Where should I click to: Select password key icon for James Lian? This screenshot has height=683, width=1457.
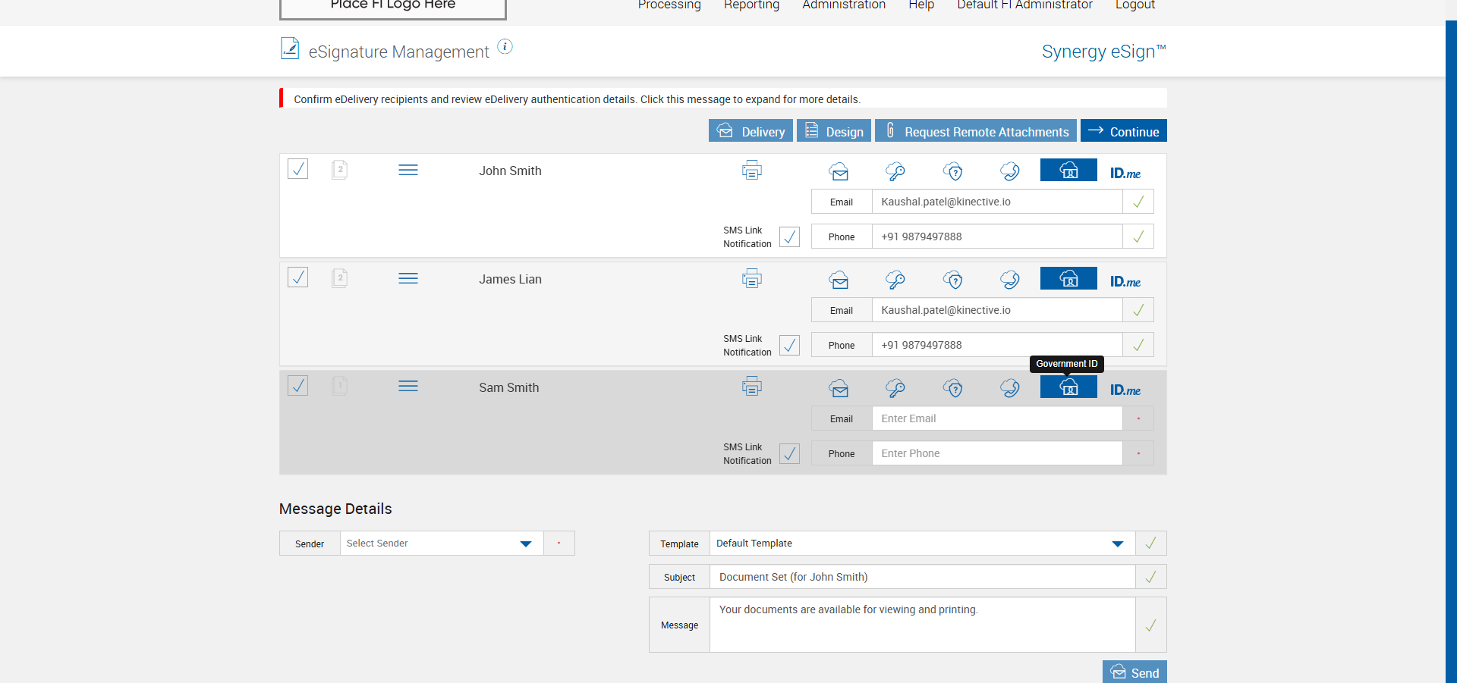pos(895,280)
